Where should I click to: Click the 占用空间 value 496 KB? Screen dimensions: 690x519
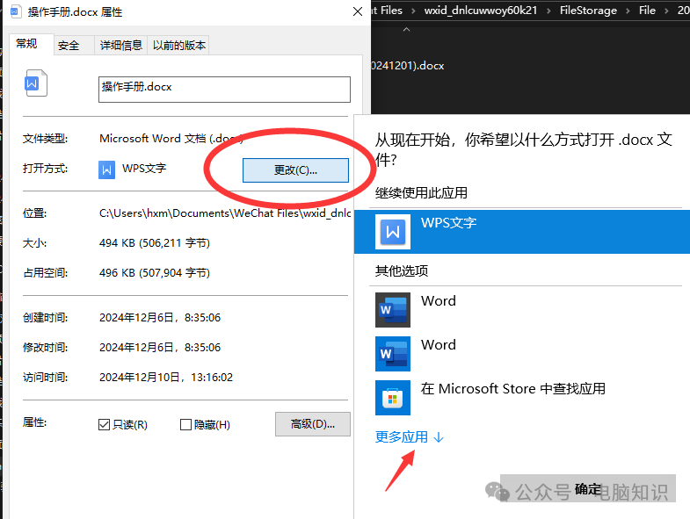pos(155,273)
